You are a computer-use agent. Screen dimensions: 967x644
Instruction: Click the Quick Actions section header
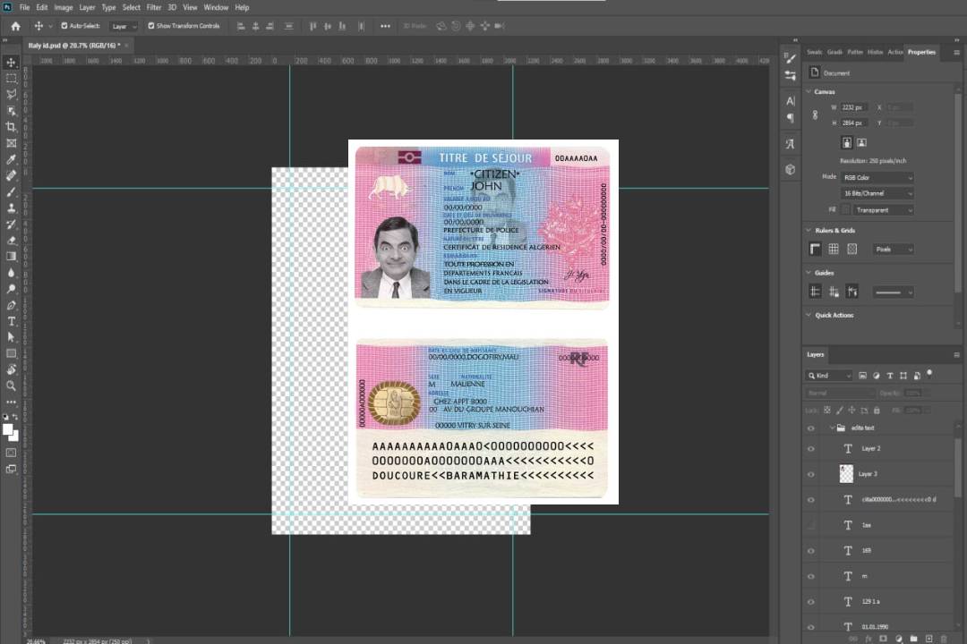(834, 315)
